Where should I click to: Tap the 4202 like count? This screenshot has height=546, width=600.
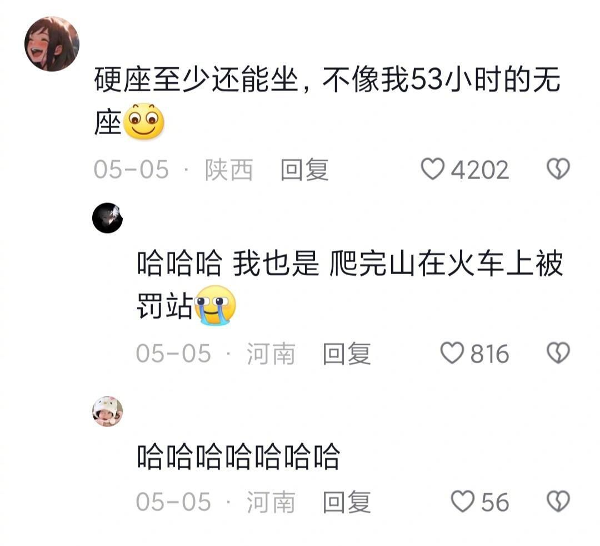[480, 170]
